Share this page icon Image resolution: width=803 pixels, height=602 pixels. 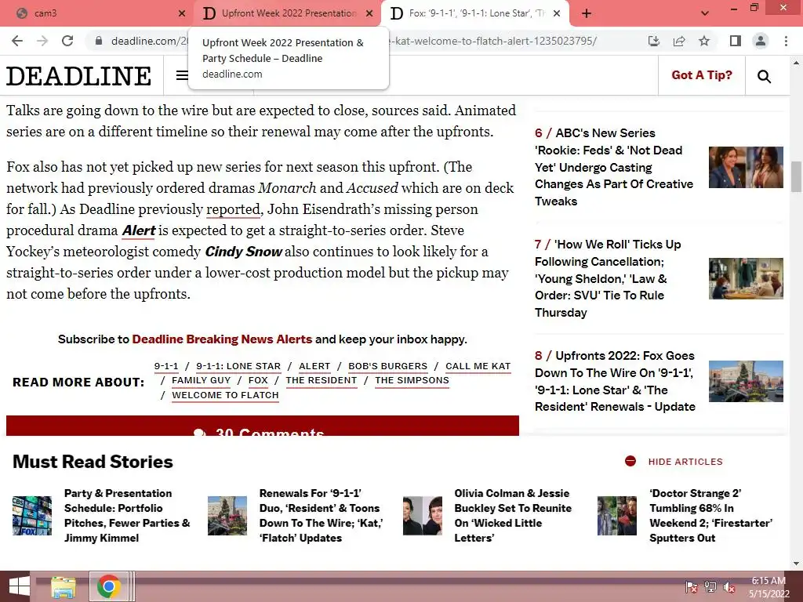point(679,41)
